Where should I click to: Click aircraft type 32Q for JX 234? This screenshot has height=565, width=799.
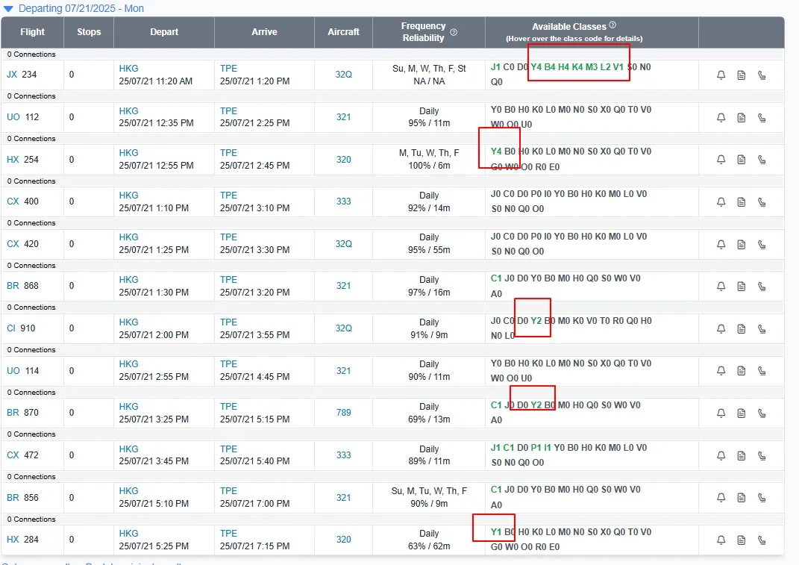coord(343,74)
